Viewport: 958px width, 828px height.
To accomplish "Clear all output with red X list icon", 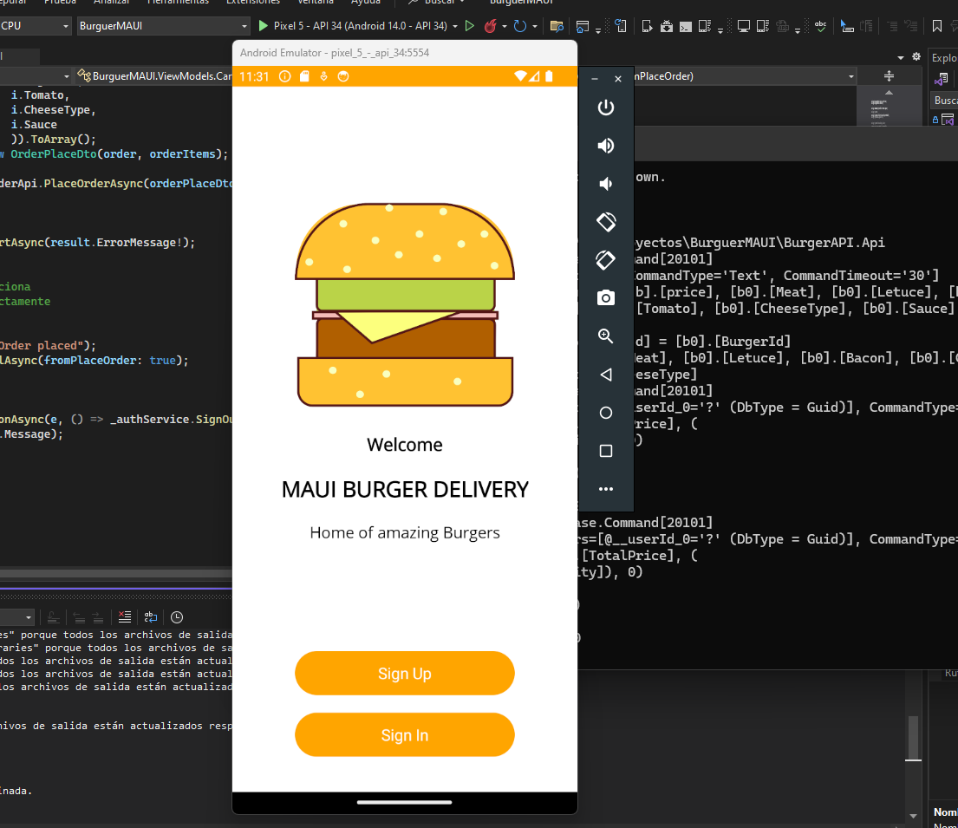I will coord(125,616).
